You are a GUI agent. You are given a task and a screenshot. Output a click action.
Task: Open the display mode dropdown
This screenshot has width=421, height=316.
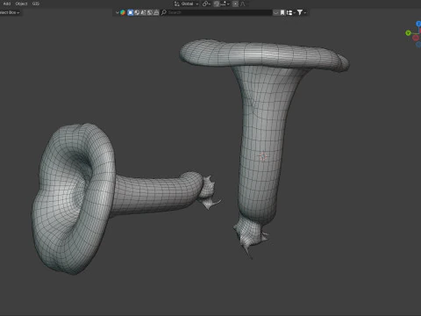[290, 12]
